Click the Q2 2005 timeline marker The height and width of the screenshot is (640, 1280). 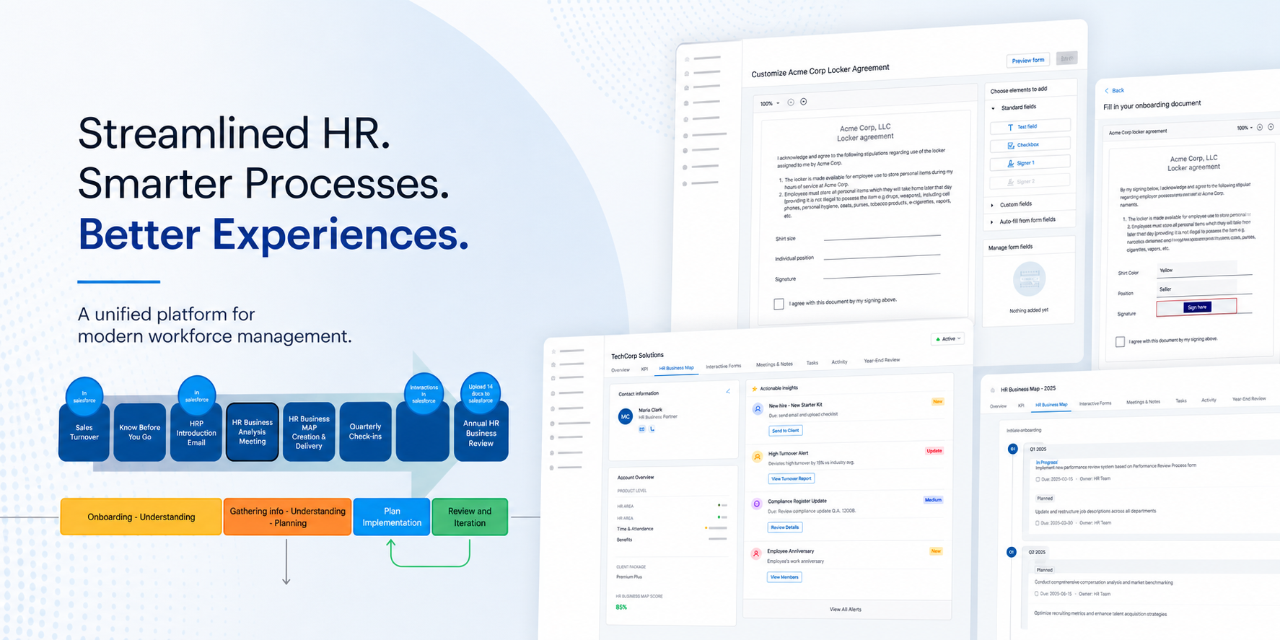pyautogui.click(x=1012, y=552)
